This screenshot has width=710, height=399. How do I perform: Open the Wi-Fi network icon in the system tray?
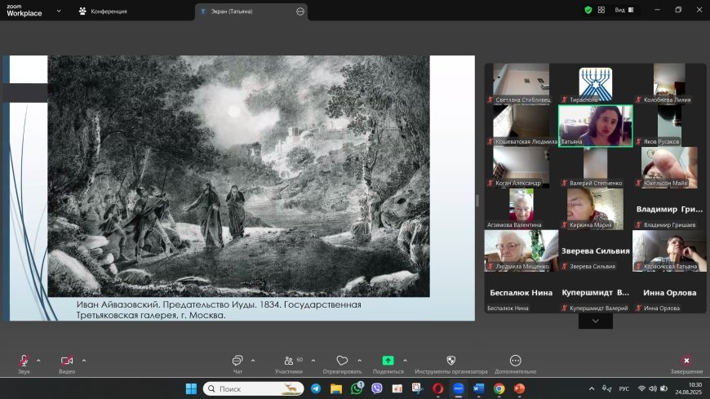click(x=641, y=388)
